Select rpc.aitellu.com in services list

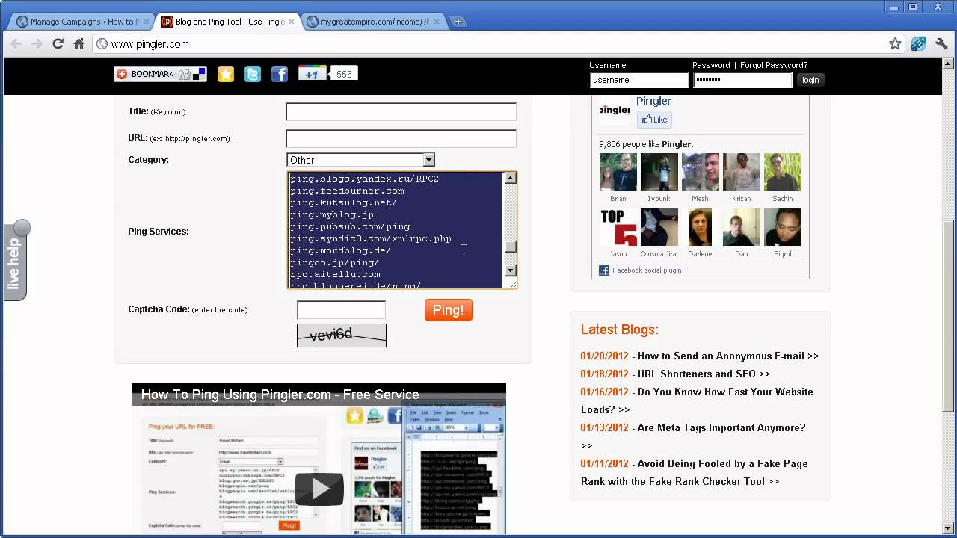point(335,274)
